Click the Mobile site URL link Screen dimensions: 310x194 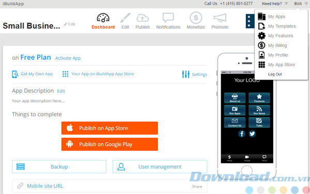pyautogui.click(x=45, y=186)
